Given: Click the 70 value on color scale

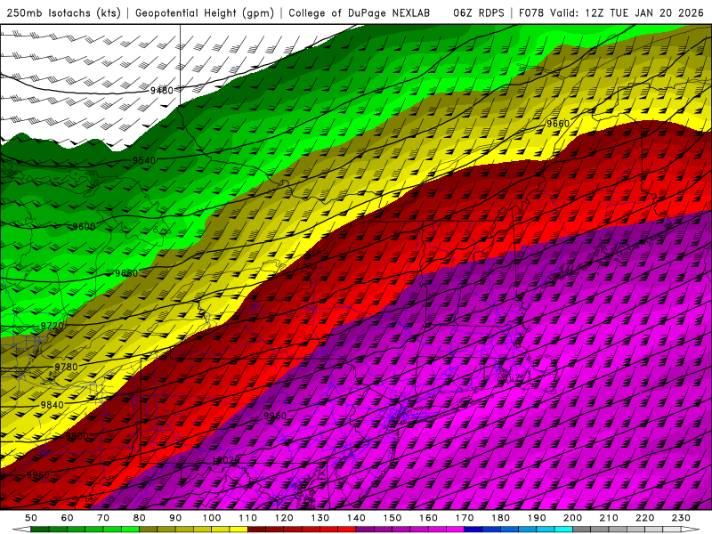Looking at the screenshot, I should coord(103,518).
